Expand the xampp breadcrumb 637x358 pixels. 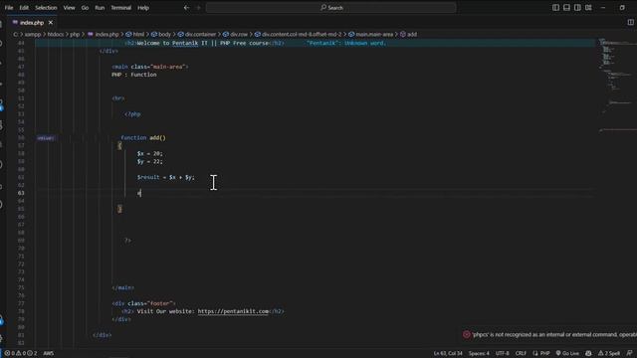33,34
